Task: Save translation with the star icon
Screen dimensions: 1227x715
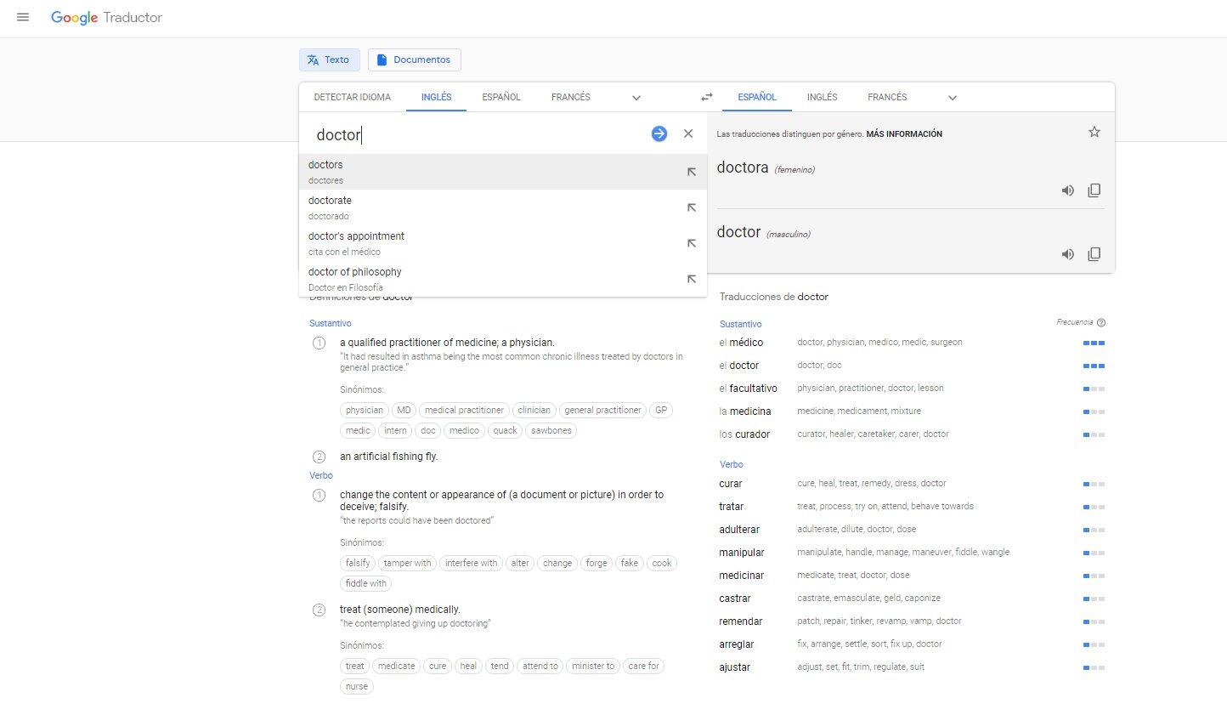Action: [x=1094, y=132]
